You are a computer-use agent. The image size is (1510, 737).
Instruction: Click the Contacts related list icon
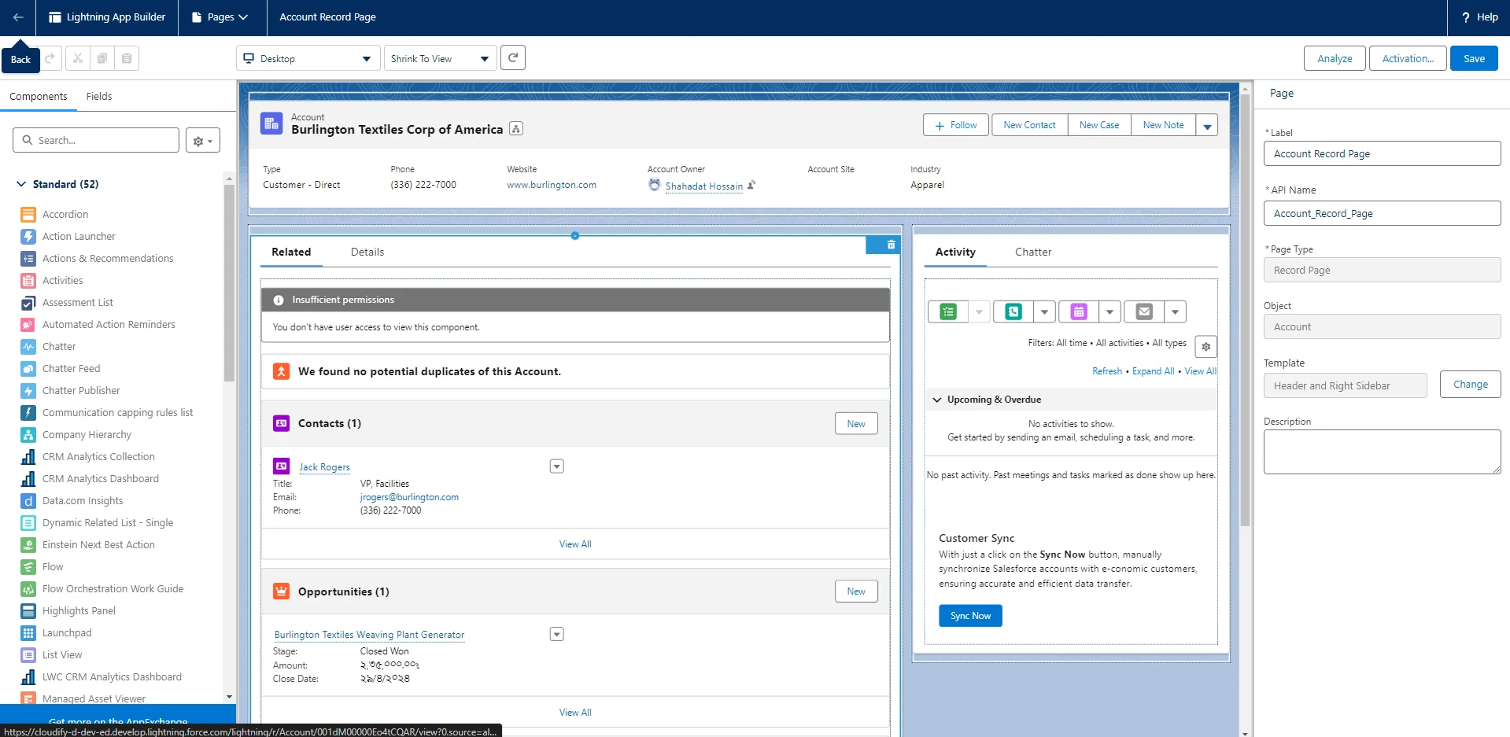pyautogui.click(x=281, y=423)
